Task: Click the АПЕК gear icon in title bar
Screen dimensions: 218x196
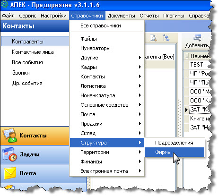Action: point(4,4)
